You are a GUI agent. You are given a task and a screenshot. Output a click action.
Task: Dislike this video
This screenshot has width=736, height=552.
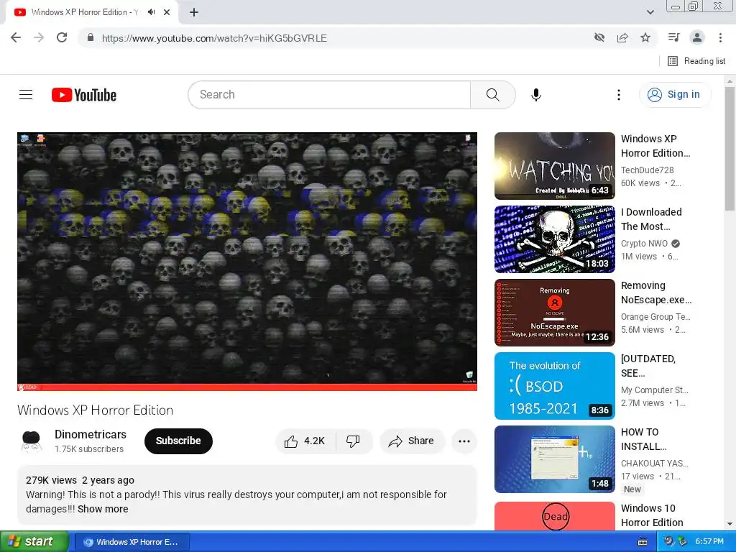tap(353, 441)
